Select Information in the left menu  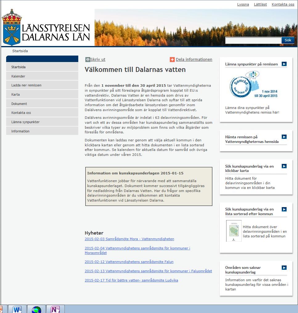(x=42, y=131)
